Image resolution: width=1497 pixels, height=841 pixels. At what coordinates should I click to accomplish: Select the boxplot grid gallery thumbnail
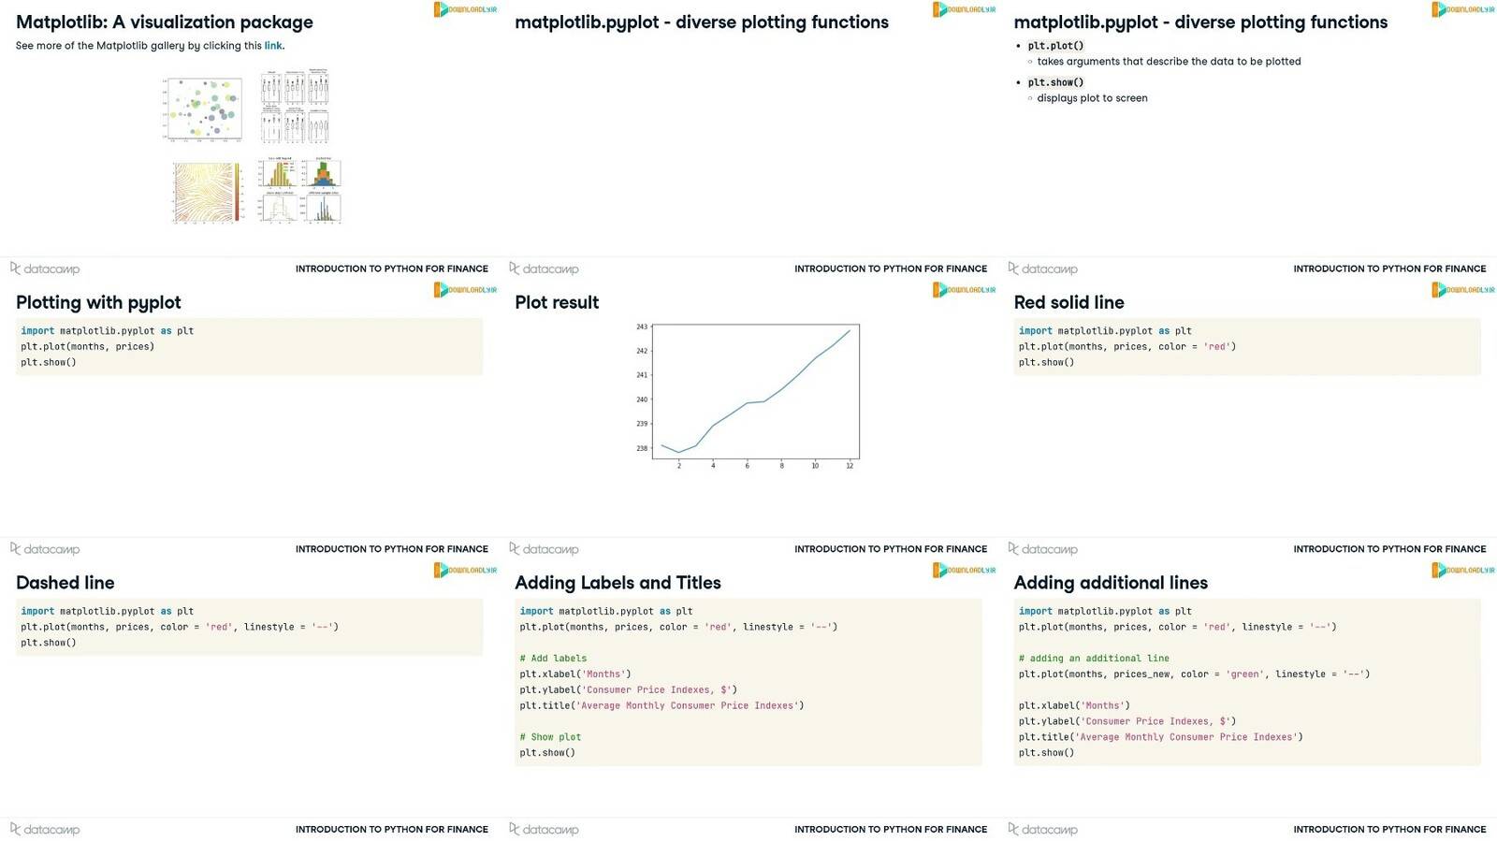[x=295, y=106]
